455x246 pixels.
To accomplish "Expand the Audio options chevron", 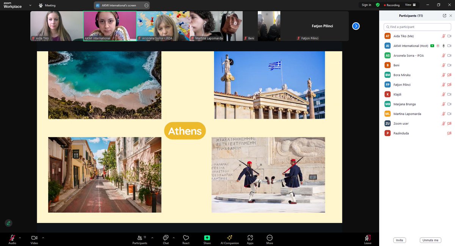I will tap(20, 238).
